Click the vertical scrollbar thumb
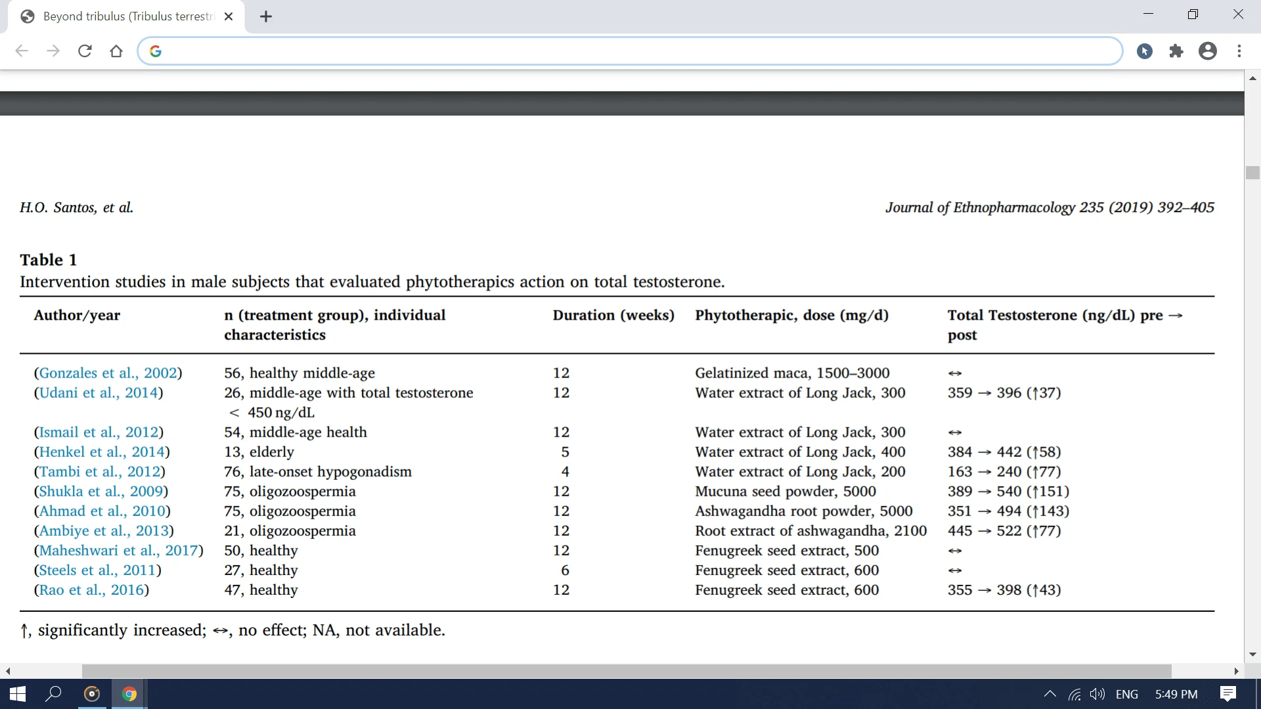The width and height of the screenshot is (1261, 709). [1252, 173]
